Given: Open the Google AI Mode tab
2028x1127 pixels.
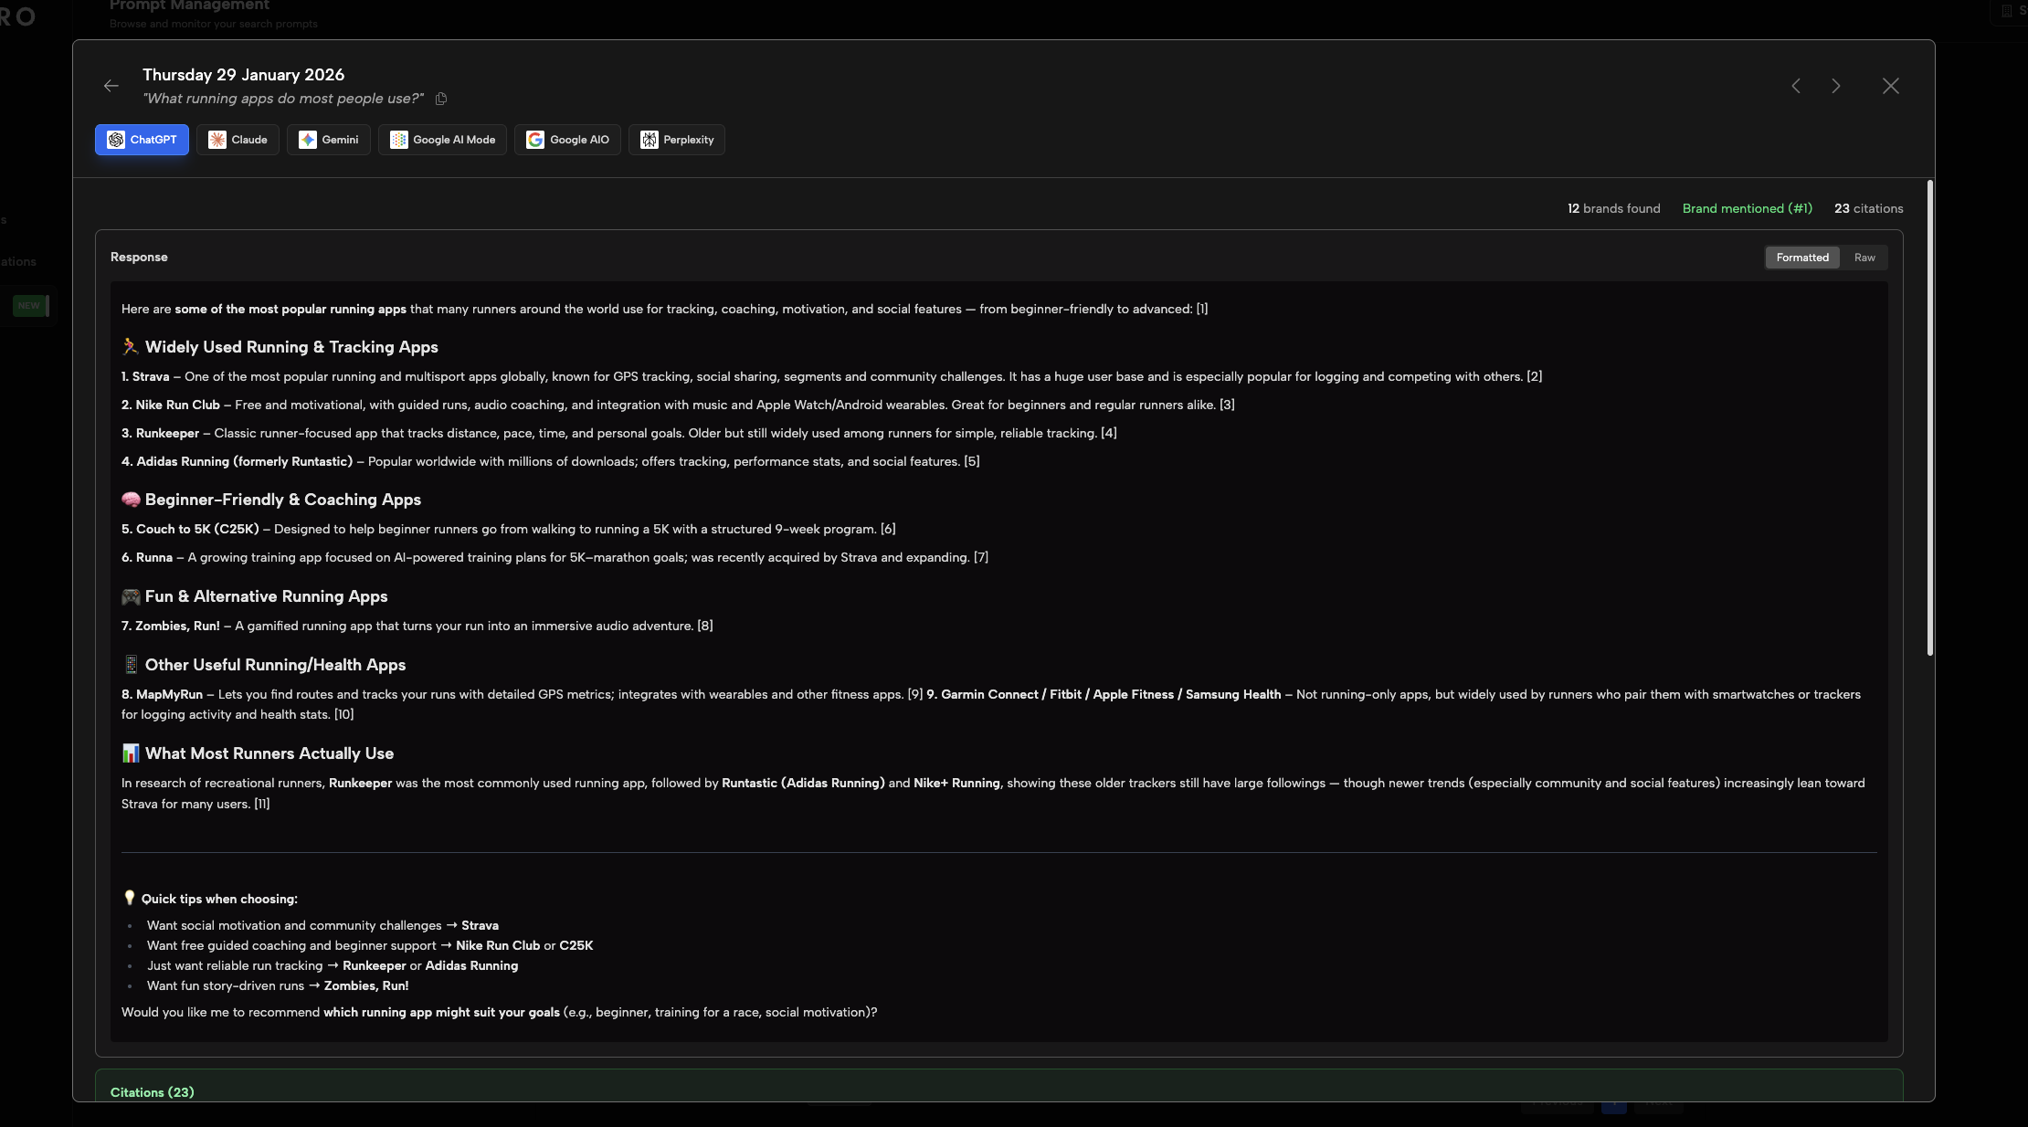Looking at the screenshot, I should (442, 140).
